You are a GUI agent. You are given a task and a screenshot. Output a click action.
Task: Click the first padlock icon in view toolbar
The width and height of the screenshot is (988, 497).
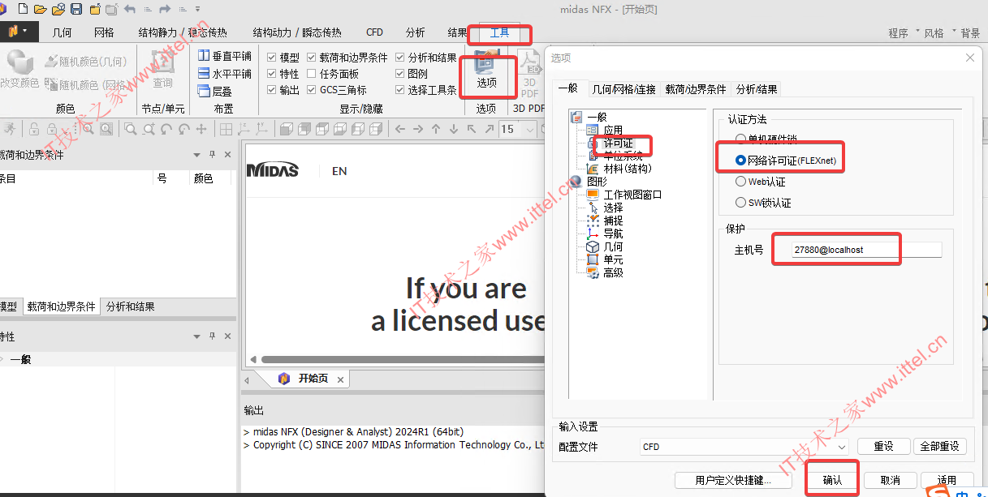point(34,129)
